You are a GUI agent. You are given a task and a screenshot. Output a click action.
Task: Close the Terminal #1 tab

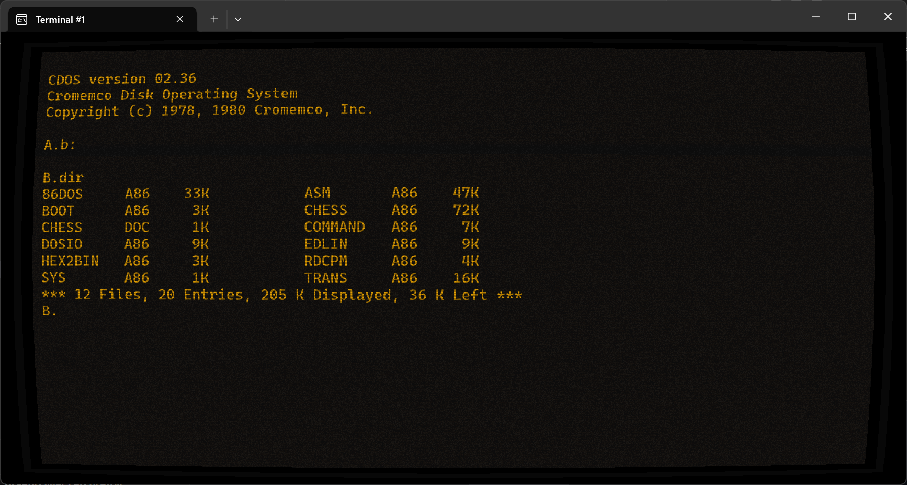pos(180,19)
